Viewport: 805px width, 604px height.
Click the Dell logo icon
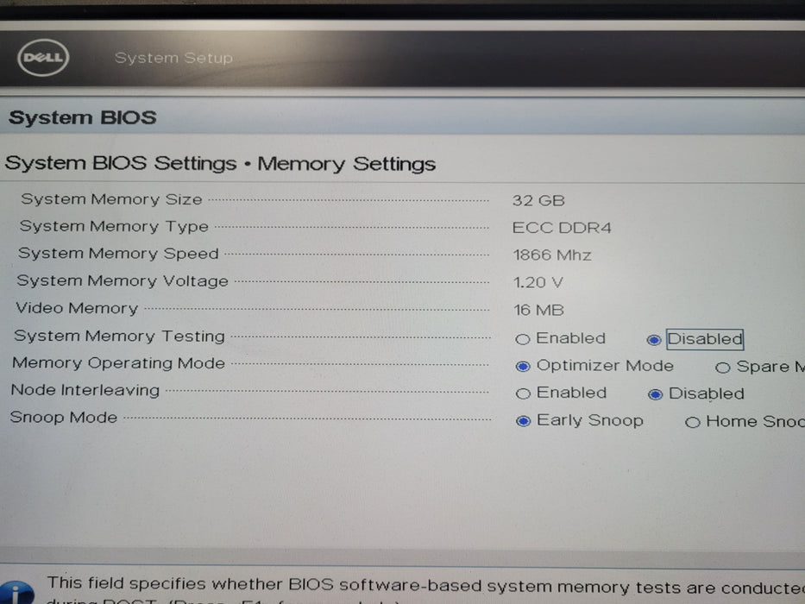pyautogui.click(x=43, y=58)
